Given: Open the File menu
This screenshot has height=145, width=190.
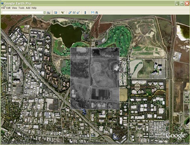Looking at the screenshot, I should pos(3,8).
